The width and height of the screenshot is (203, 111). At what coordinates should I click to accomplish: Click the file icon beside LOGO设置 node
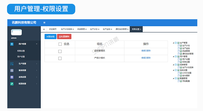pyautogui.click(x=178, y=73)
